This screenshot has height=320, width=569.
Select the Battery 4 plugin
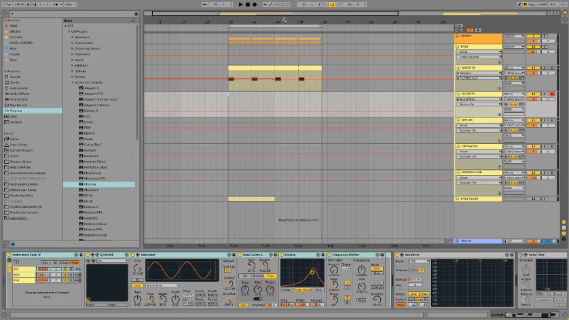(91, 111)
